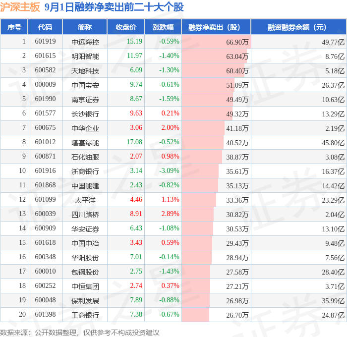Click the 2.89% change value
This screenshot has width=347, height=337.
pos(171,214)
